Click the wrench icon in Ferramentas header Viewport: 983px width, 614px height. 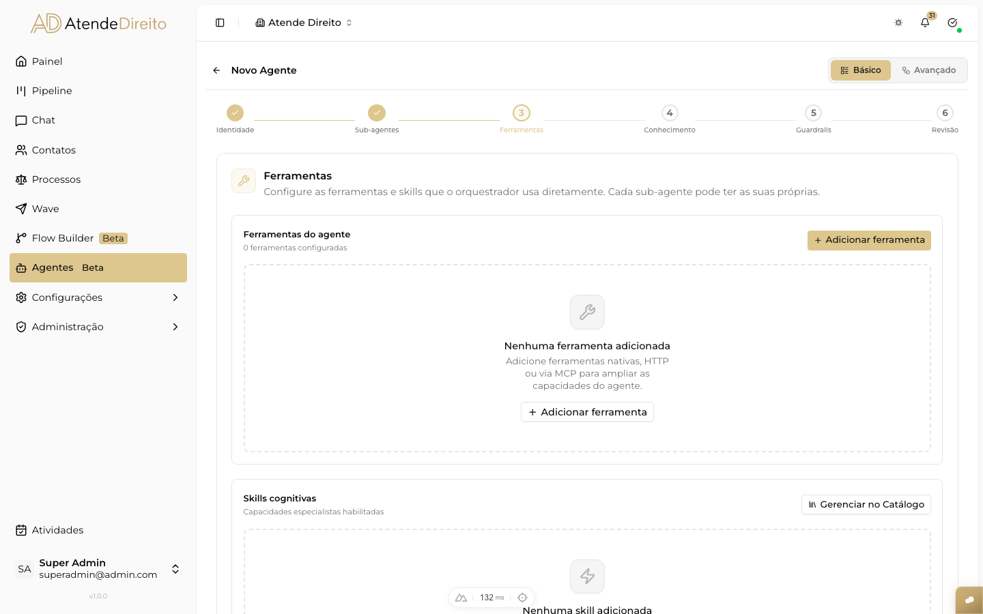tap(244, 181)
